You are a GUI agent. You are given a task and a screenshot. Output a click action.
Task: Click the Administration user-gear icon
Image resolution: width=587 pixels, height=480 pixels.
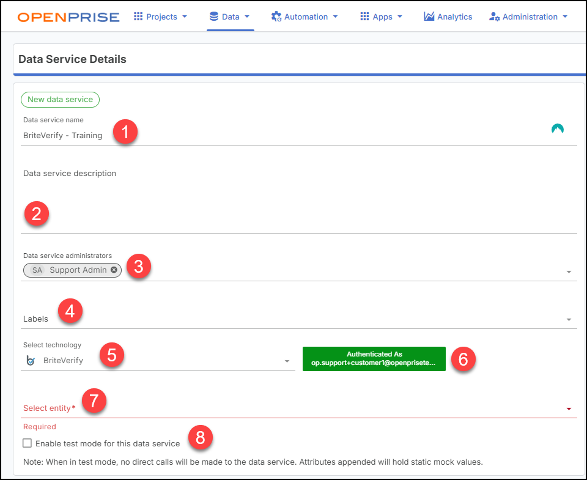(494, 17)
